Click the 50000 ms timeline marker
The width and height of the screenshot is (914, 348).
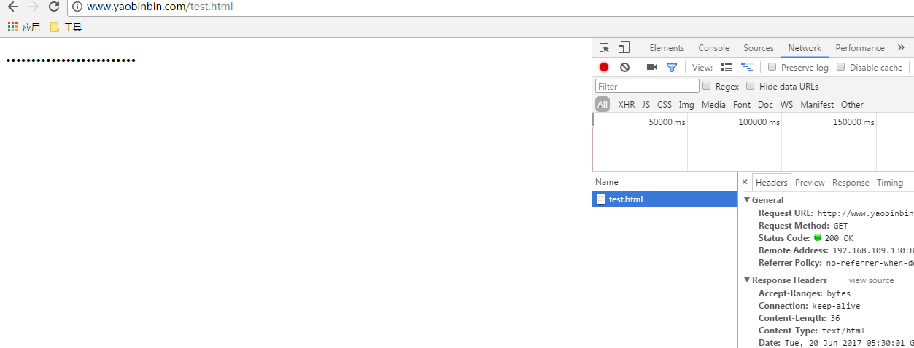667,122
